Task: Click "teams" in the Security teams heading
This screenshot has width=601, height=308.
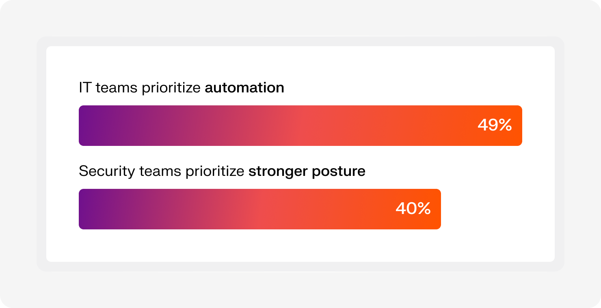Action: click(160, 172)
